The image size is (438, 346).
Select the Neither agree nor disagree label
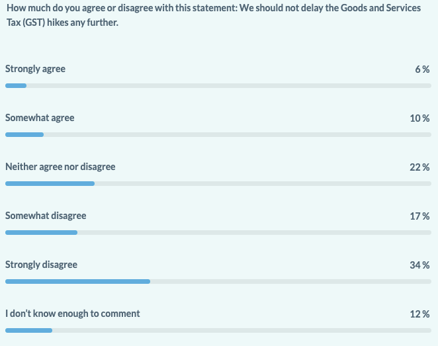pos(60,167)
